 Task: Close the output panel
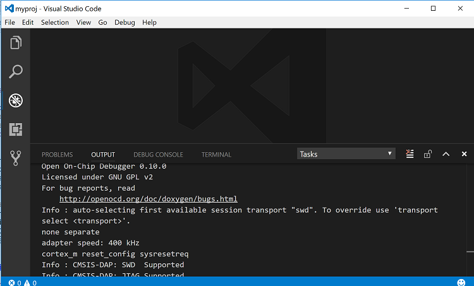pos(464,154)
